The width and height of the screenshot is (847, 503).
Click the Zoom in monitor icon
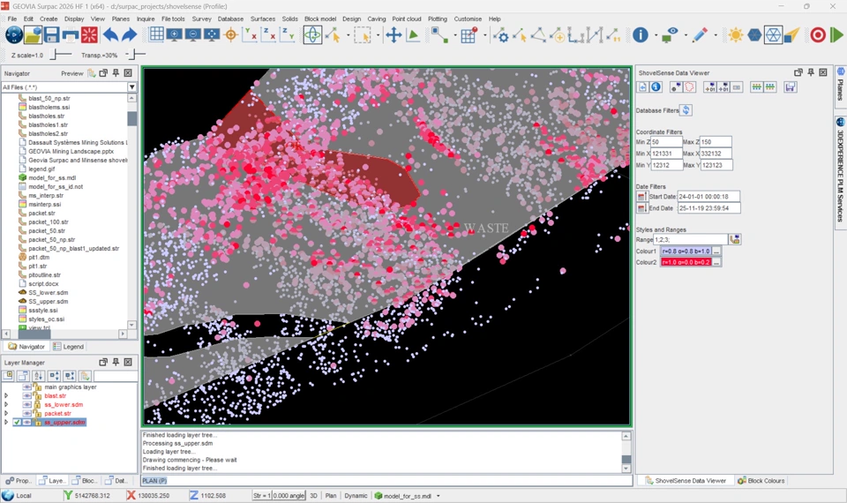tap(175, 35)
